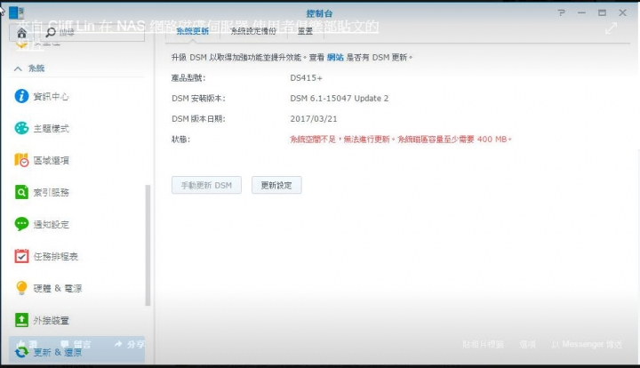Open 硬體 & 電源 light bulb icon
This screenshot has width=640, height=368.
[x=21, y=288]
